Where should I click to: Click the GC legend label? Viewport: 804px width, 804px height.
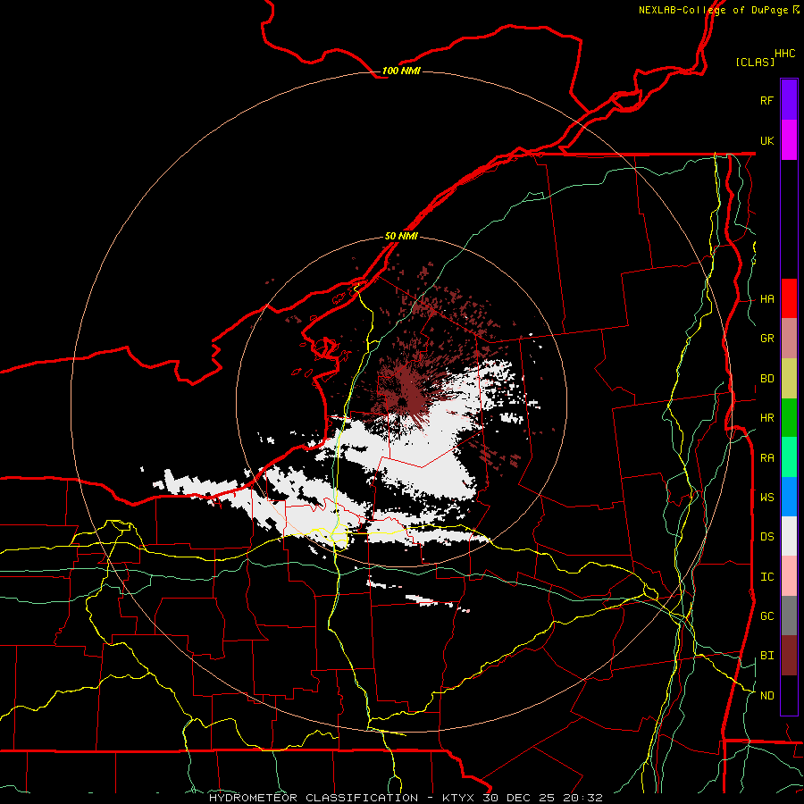click(766, 616)
